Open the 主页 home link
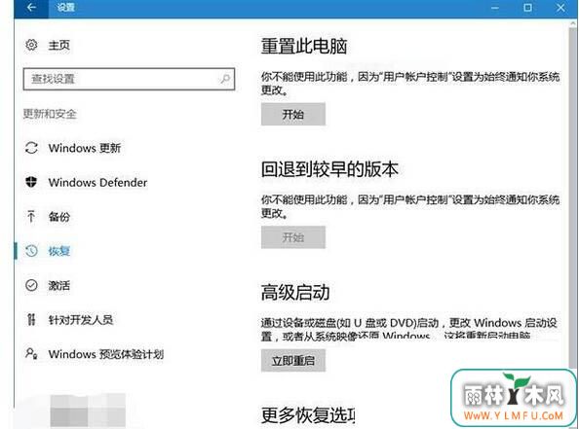This screenshot has width=579, height=429. click(59, 45)
